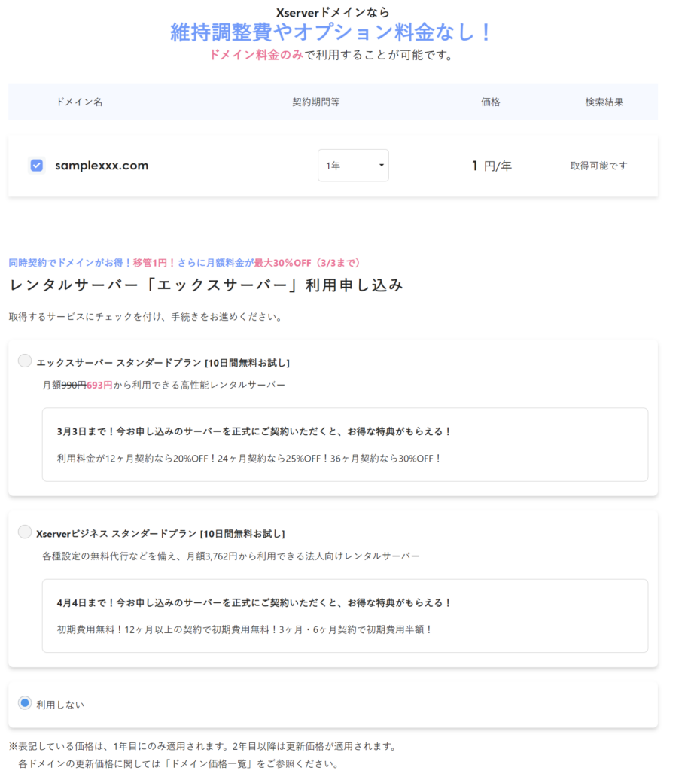Select エックスサーバー スタンダードプラン radio button
Viewport: 688px width, 771px height.
pyautogui.click(x=25, y=361)
